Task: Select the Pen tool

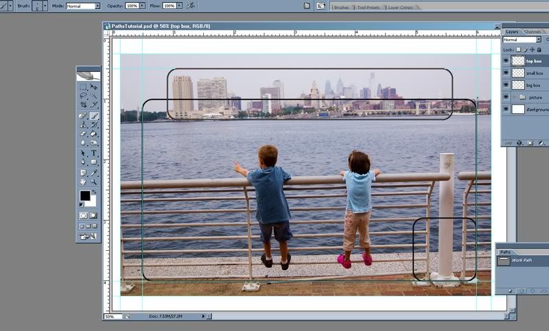Action: (83, 162)
